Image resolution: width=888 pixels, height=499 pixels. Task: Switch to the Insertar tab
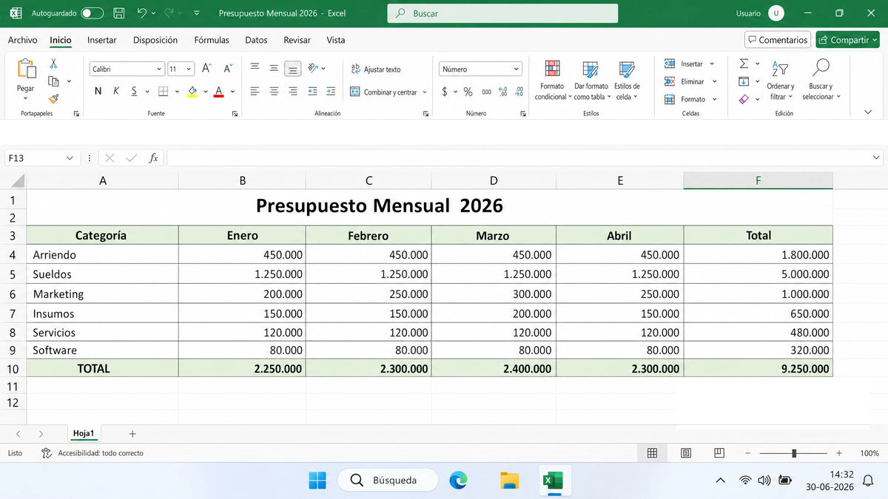tap(102, 40)
